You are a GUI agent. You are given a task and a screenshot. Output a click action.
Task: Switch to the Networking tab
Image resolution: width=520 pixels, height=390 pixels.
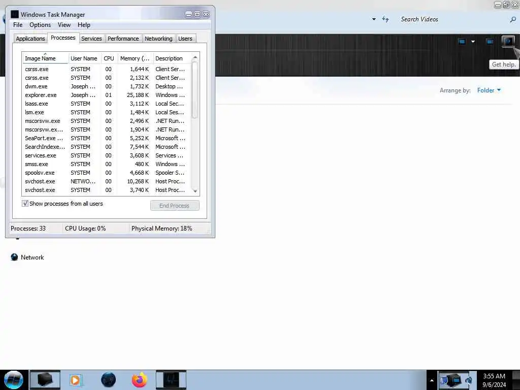pyautogui.click(x=158, y=39)
